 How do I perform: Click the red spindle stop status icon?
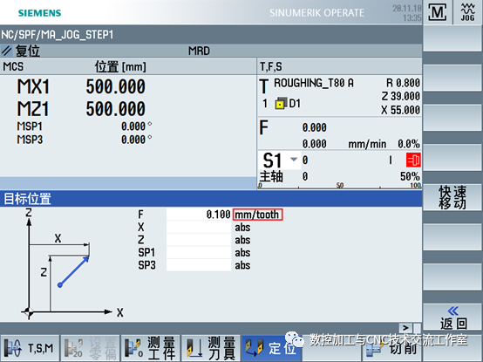(x=413, y=160)
